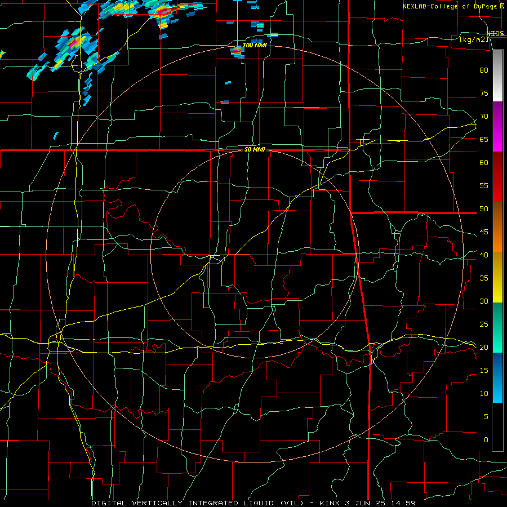Click the kg/m2 units label

(474, 39)
